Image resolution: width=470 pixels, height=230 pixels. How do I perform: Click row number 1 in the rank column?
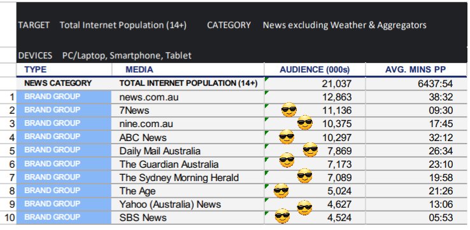coord(12,97)
